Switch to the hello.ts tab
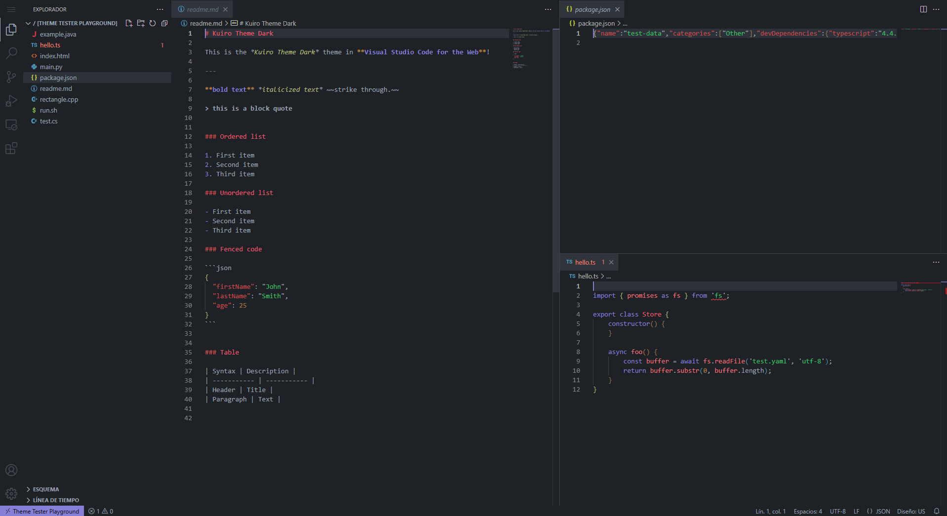This screenshot has width=947, height=516. pos(589,262)
